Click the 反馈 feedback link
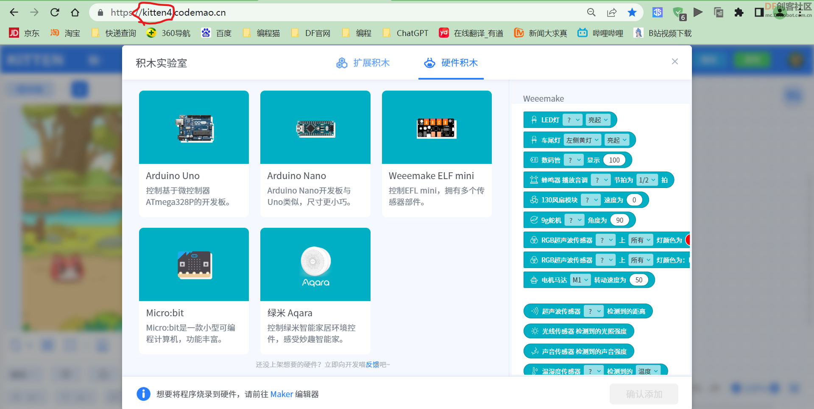 (x=373, y=365)
